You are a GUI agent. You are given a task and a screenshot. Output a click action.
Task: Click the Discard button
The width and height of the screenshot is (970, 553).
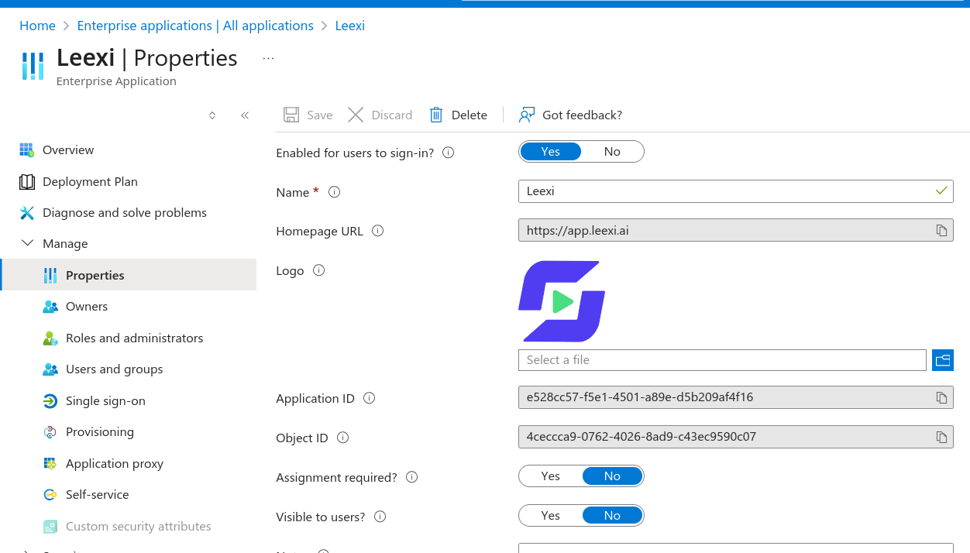click(380, 115)
